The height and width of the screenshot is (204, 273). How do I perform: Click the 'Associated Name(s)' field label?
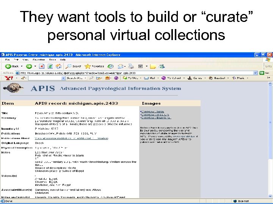click(17, 190)
